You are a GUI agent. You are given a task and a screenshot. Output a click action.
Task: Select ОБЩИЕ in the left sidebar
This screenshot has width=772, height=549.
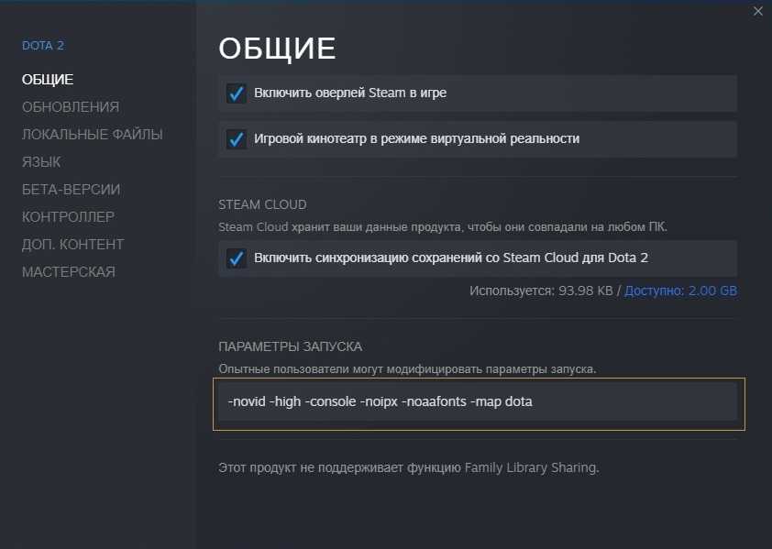coord(48,80)
